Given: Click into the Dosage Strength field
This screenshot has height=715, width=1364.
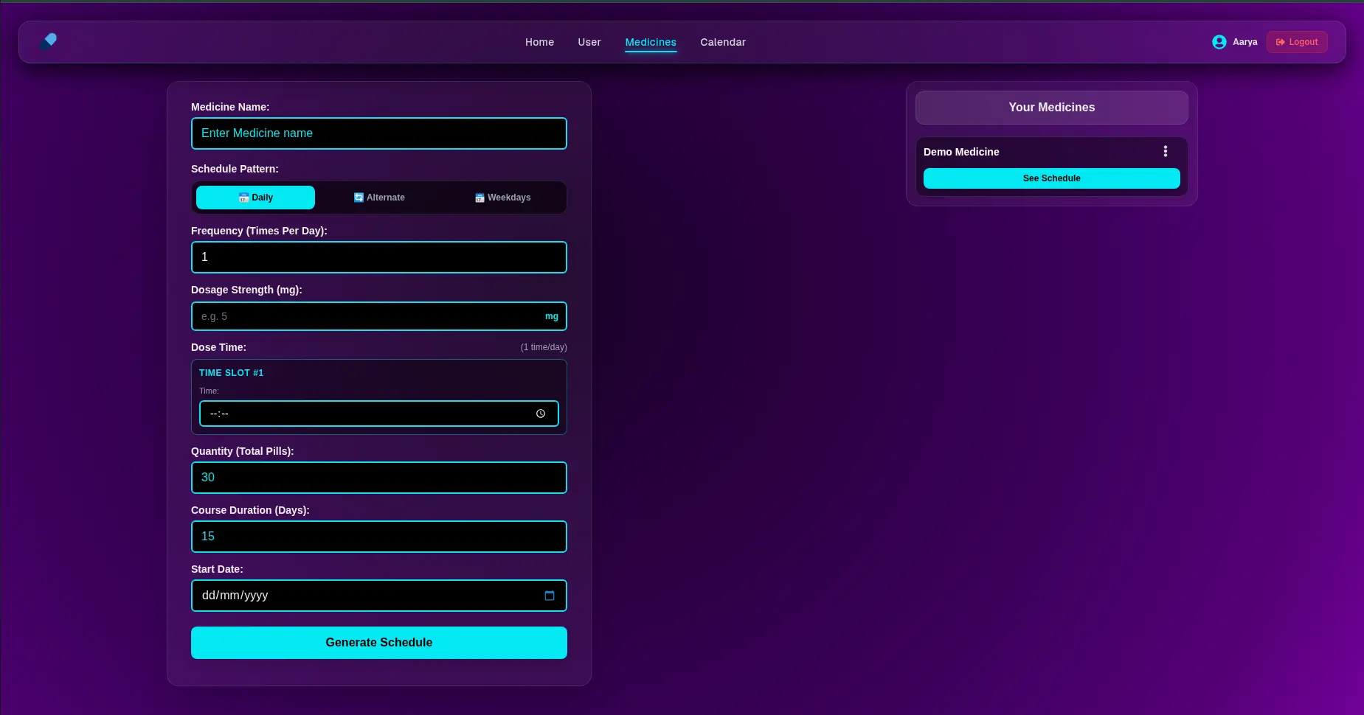Looking at the screenshot, I should point(379,316).
